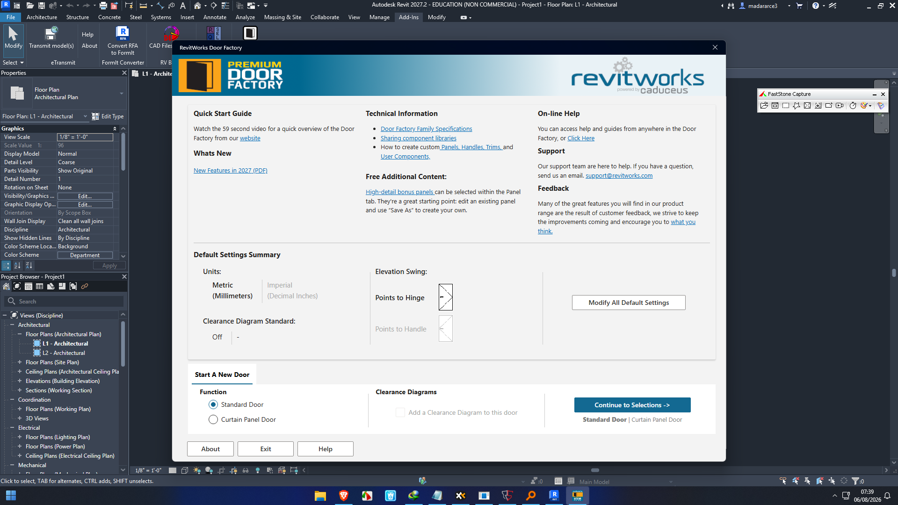Screen dimensions: 898x505
Task: Click the Filter selection icon in status bar
Action: click(x=855, y=481)
